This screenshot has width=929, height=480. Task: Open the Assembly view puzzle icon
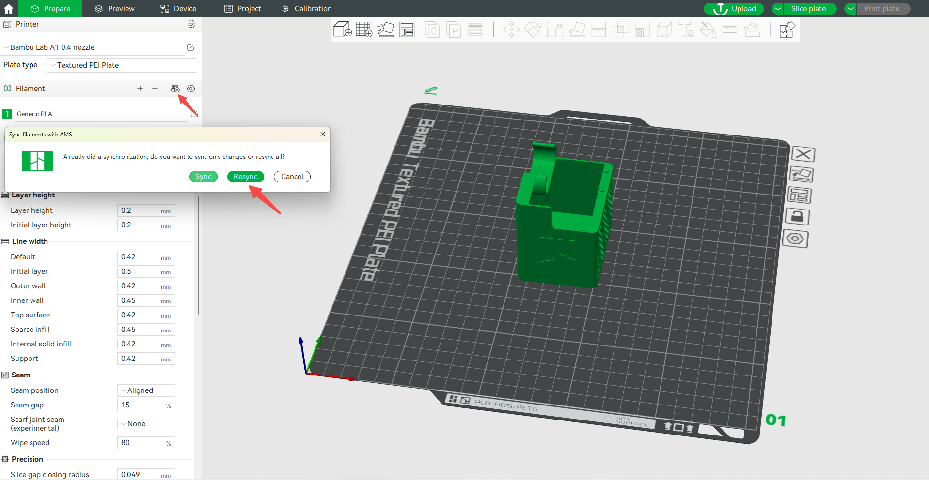pos(787,30)
